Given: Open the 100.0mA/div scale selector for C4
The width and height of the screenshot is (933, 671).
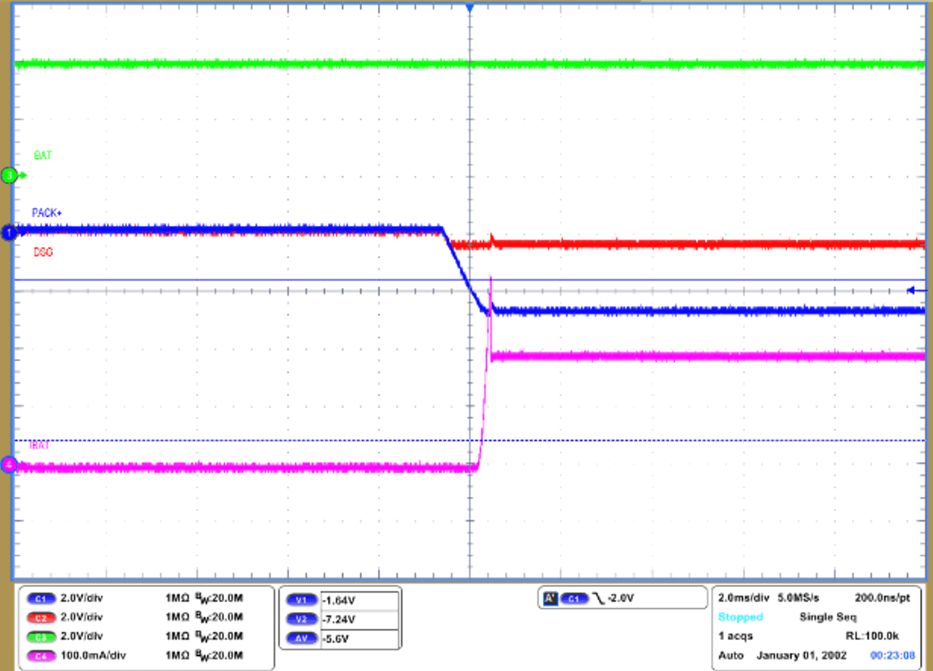Looking at the screenshot, I should (x=93, y=655).
